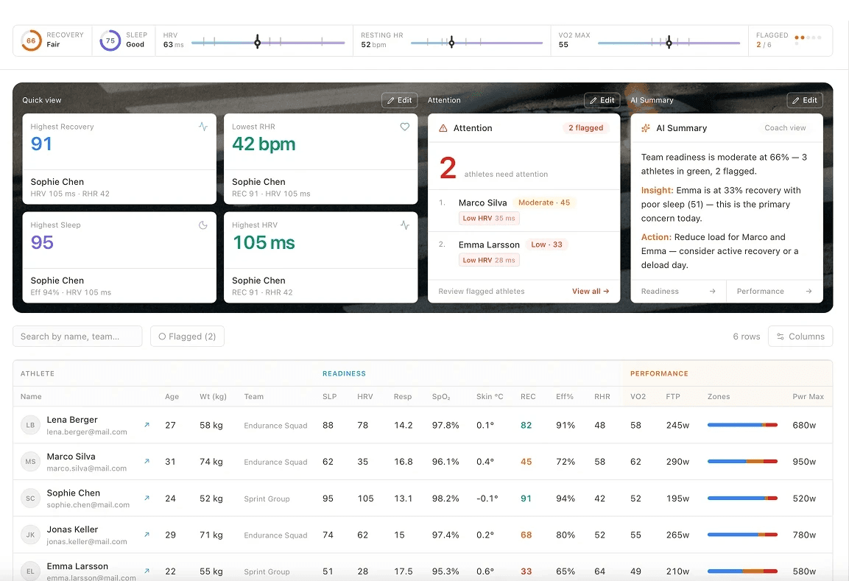Click the 2 flagged badge
The width and height of the screenshot is (849, 581).
(x=586, y=128)
